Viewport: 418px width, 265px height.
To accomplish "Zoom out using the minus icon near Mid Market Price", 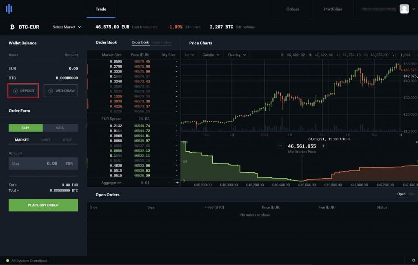I will 280,146.
